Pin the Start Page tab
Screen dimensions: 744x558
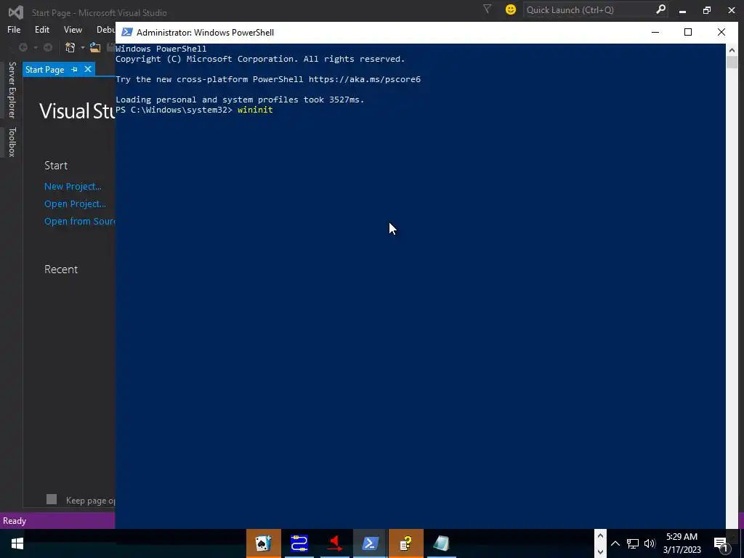click(x=75, y=69)
